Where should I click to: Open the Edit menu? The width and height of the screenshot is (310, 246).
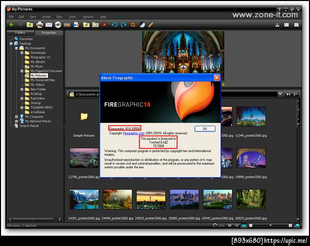(21, 17)
